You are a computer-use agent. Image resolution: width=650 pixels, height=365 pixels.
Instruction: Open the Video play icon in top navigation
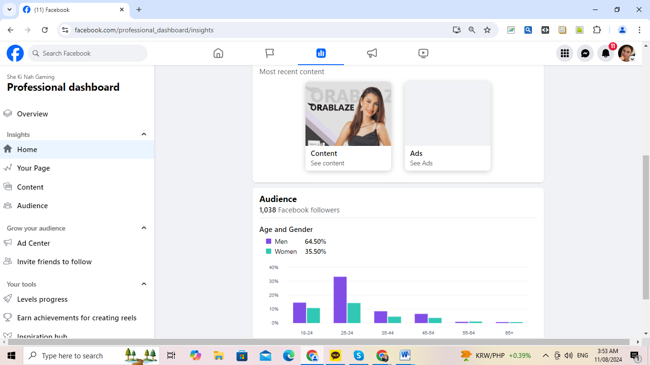point(423,53)
